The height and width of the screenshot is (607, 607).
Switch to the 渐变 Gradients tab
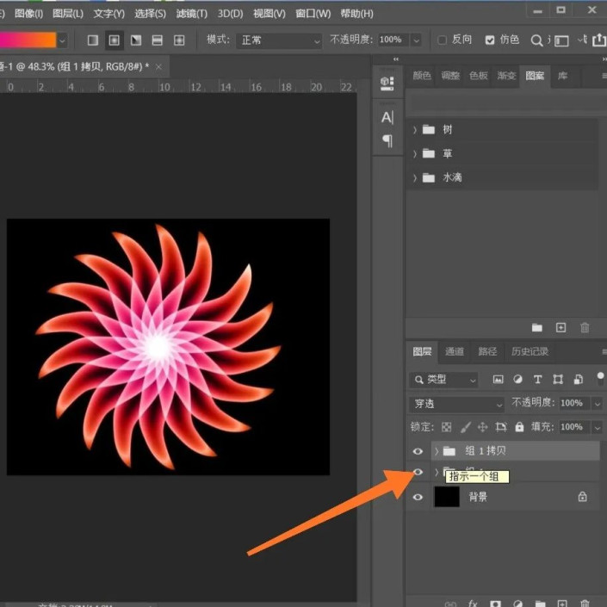(x=506, y=76)
